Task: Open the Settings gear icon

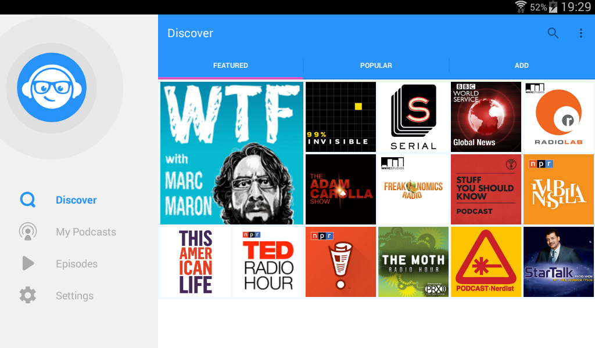Action: click(28, 295)
